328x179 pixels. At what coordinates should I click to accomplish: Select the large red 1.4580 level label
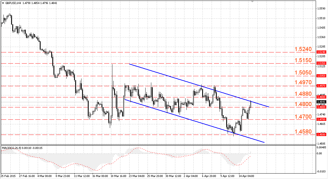pyautogui.click(x=303, y=132)
